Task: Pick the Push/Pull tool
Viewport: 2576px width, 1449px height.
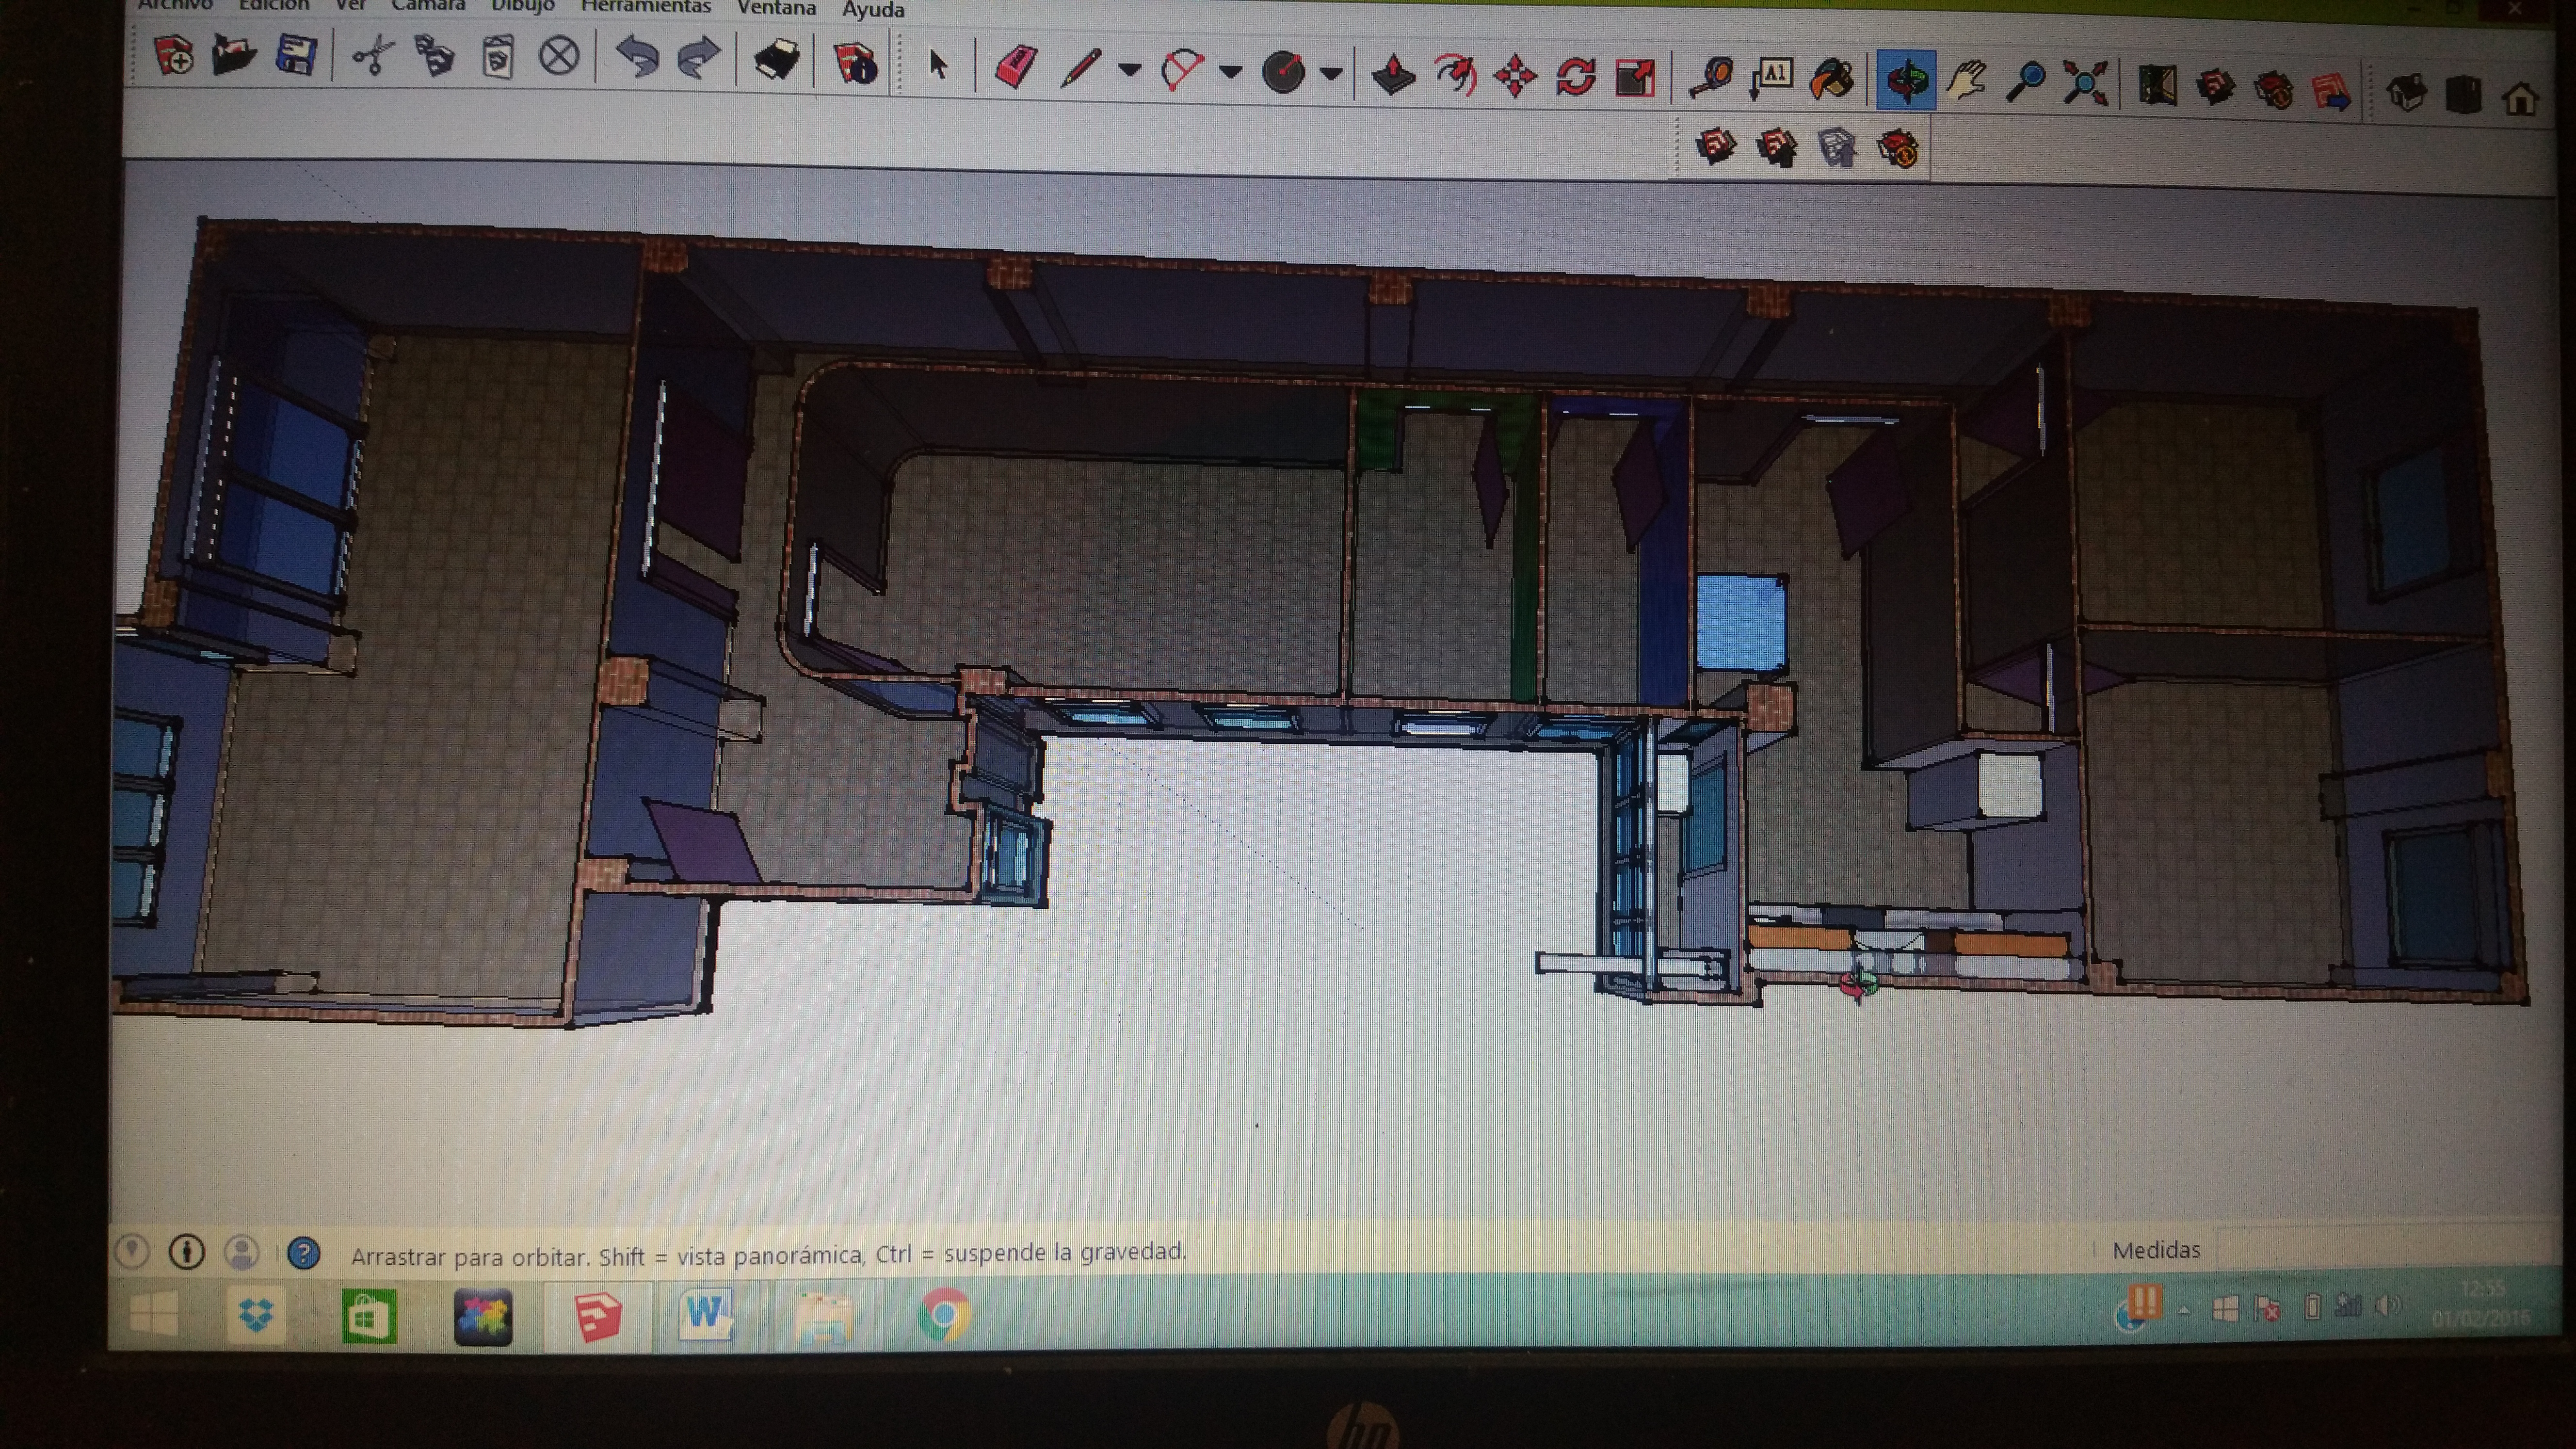Action: point(1393,75)
